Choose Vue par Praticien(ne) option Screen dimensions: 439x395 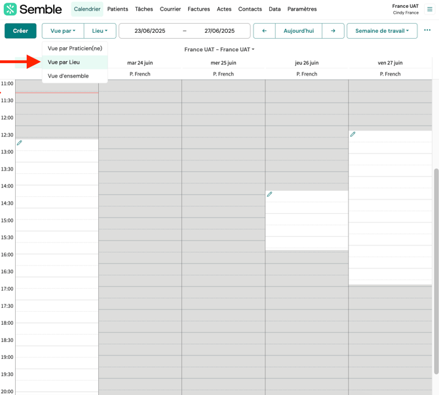coord(75,49)
